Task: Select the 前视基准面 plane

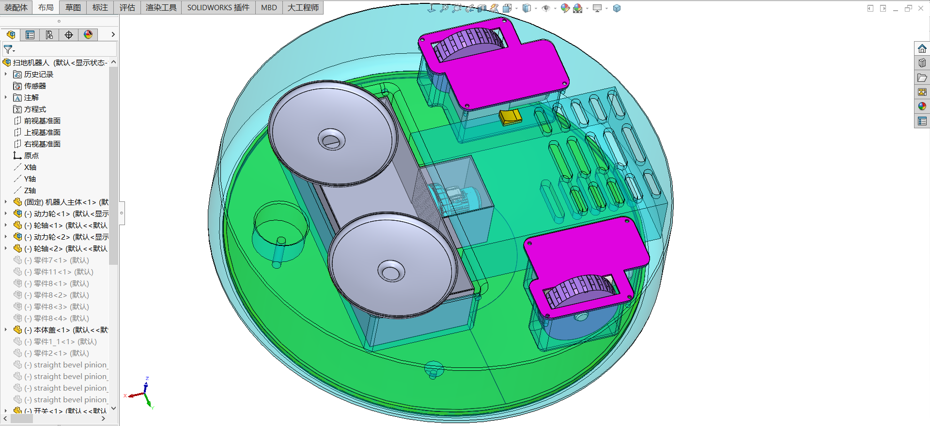Action: pos(37,121)
